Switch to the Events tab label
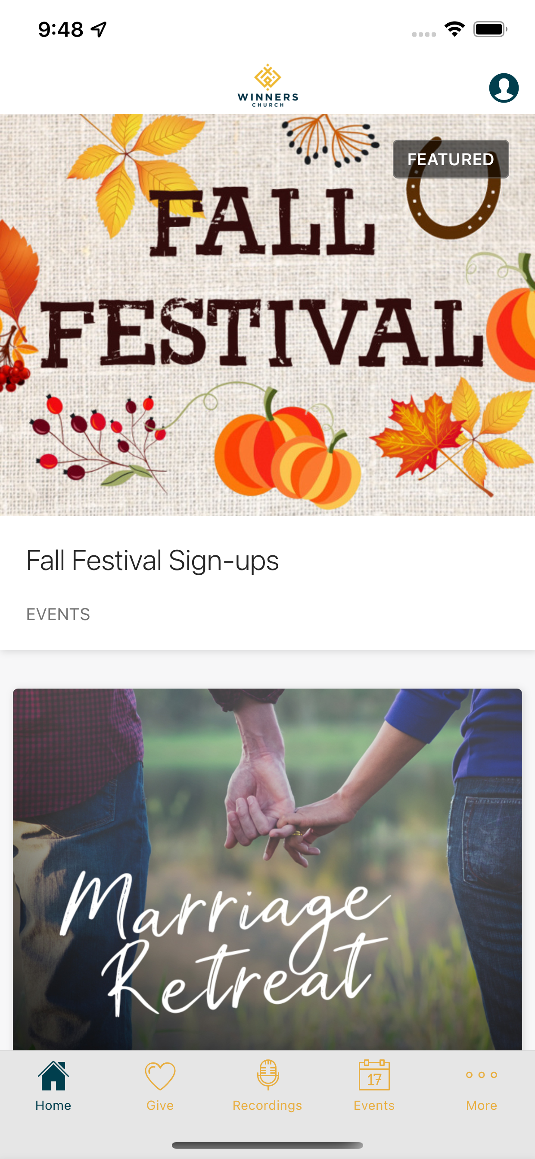The height and width of the screenshot is (1159, 535). pos(374,1106)
